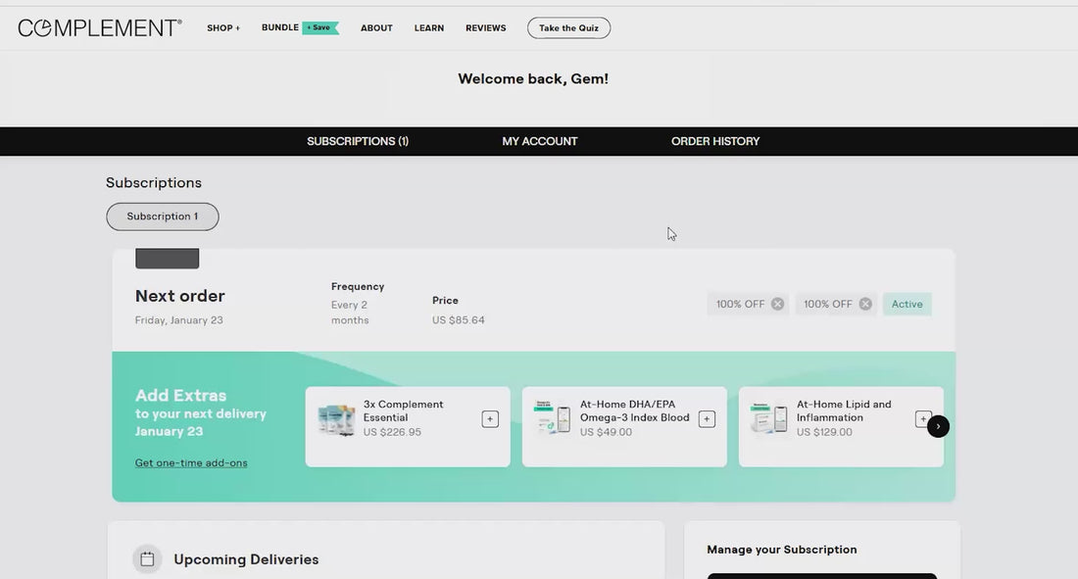Viewport: 1078px width, 579px height.
Task: Go to the ABOUT page
Action: pyautogui.click(x=376, y=28)
